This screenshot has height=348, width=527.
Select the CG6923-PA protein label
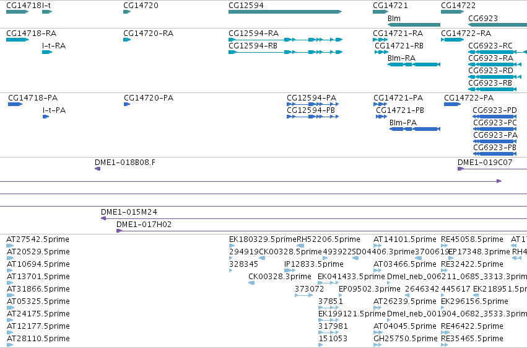click(x=495, y=135)
